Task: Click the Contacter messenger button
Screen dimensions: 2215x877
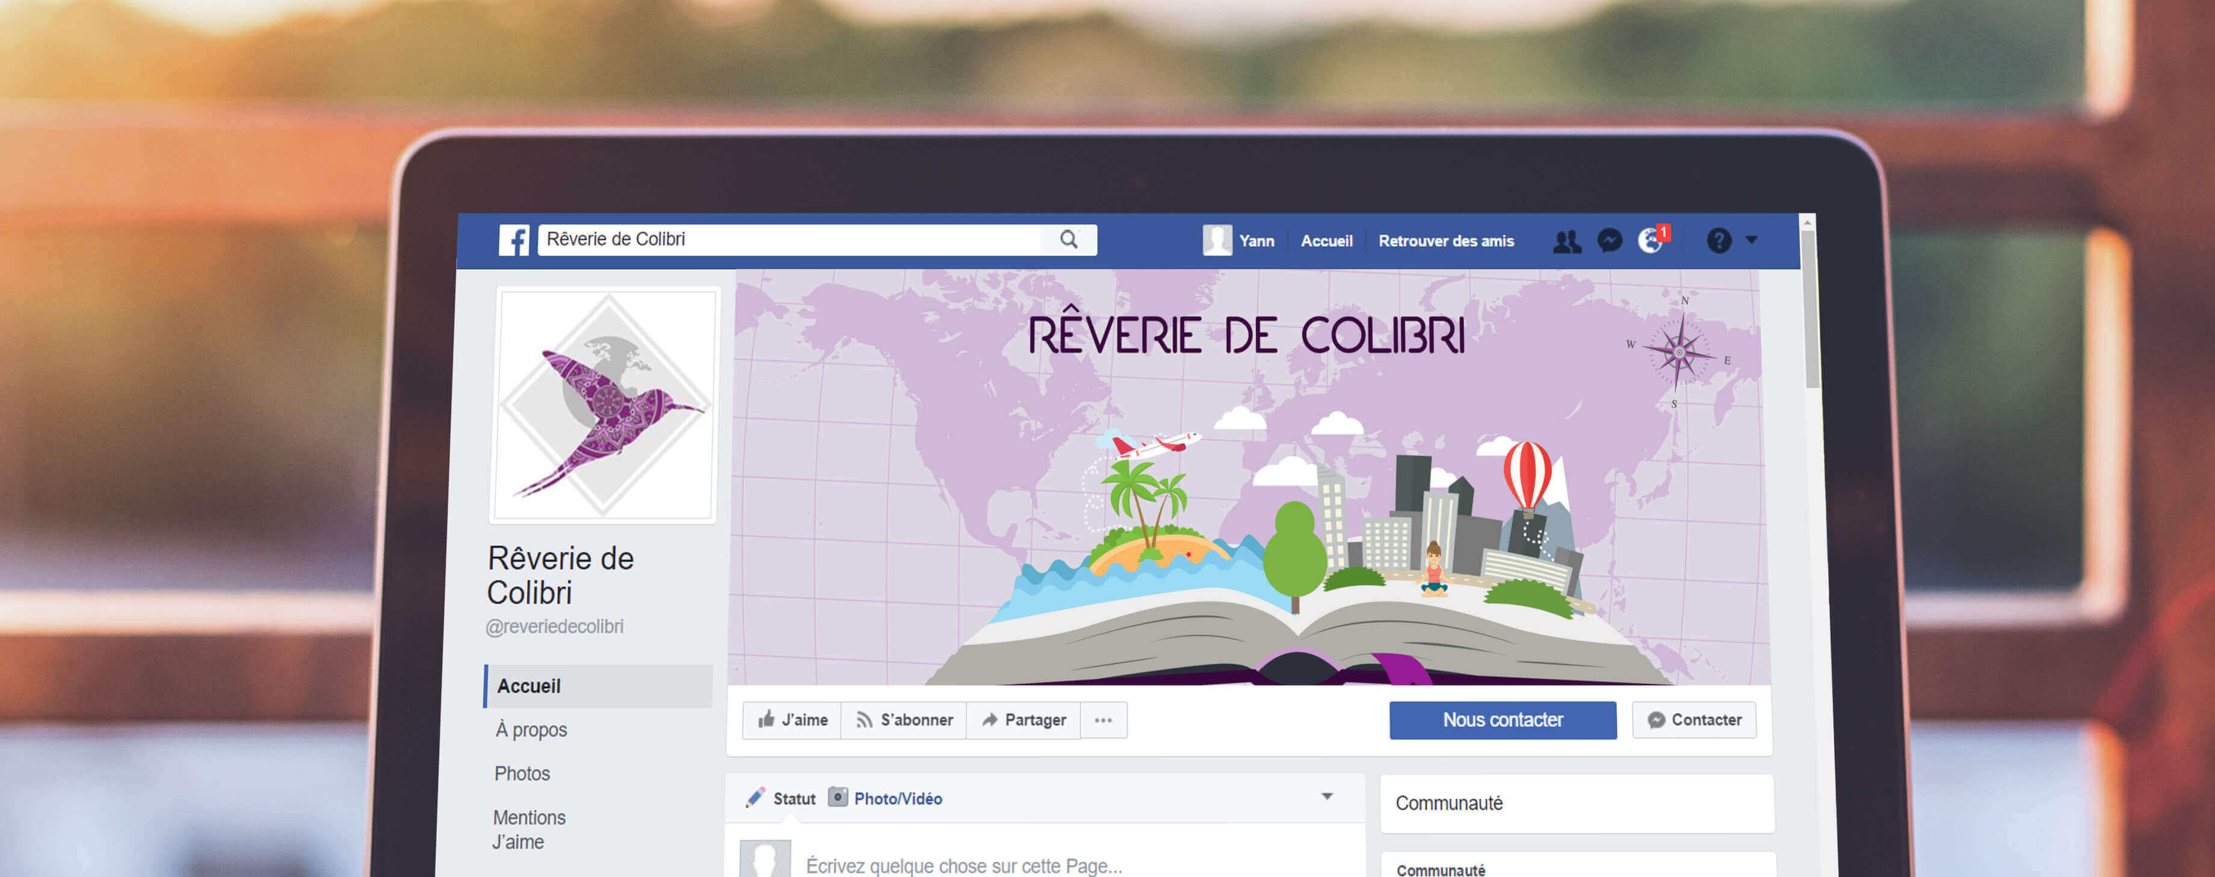Action: click(x=1694, y=721)
